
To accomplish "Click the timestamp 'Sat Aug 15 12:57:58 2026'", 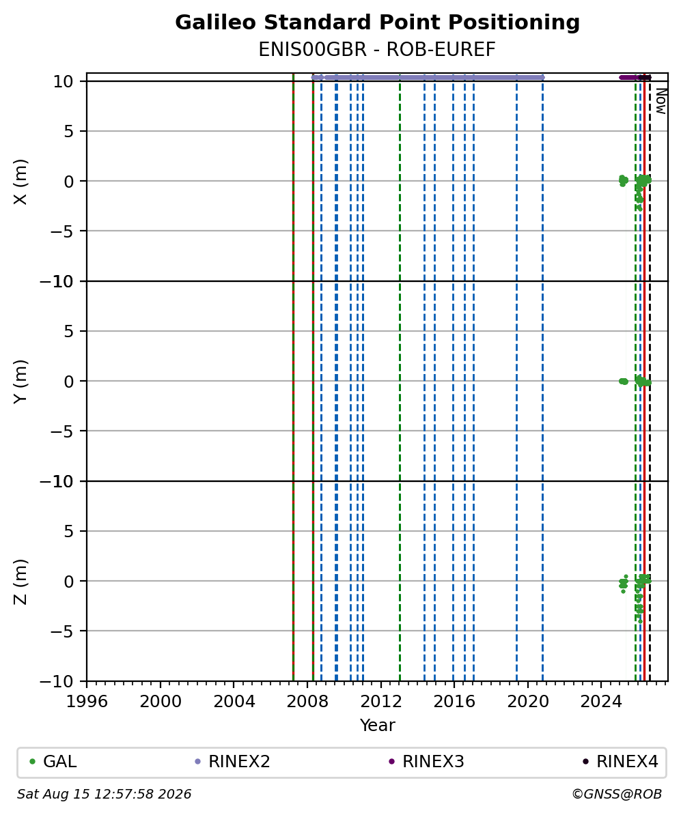I will click(x=104, y=795).
